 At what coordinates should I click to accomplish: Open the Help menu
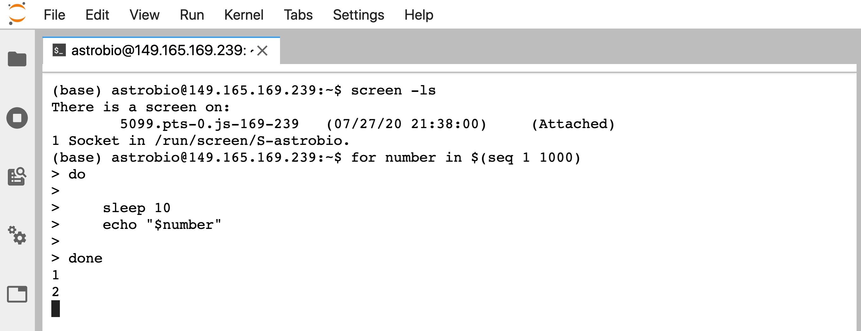(x=419, y=15)
